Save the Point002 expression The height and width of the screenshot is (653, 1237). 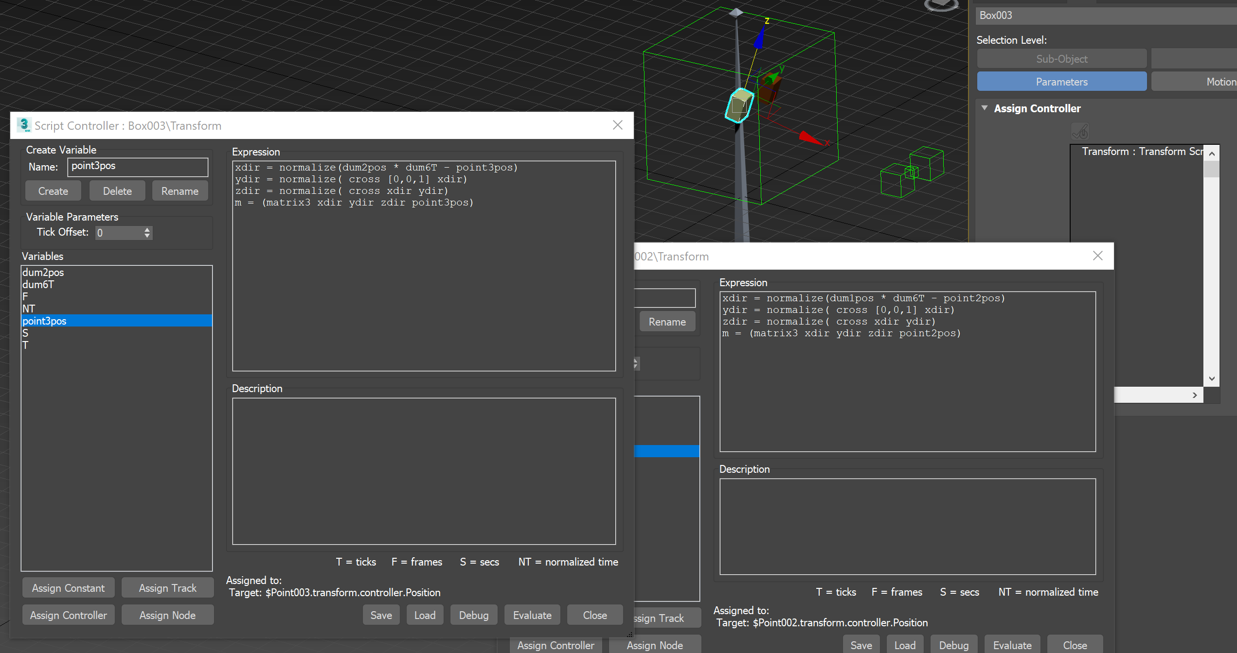[x=861, y=645]
